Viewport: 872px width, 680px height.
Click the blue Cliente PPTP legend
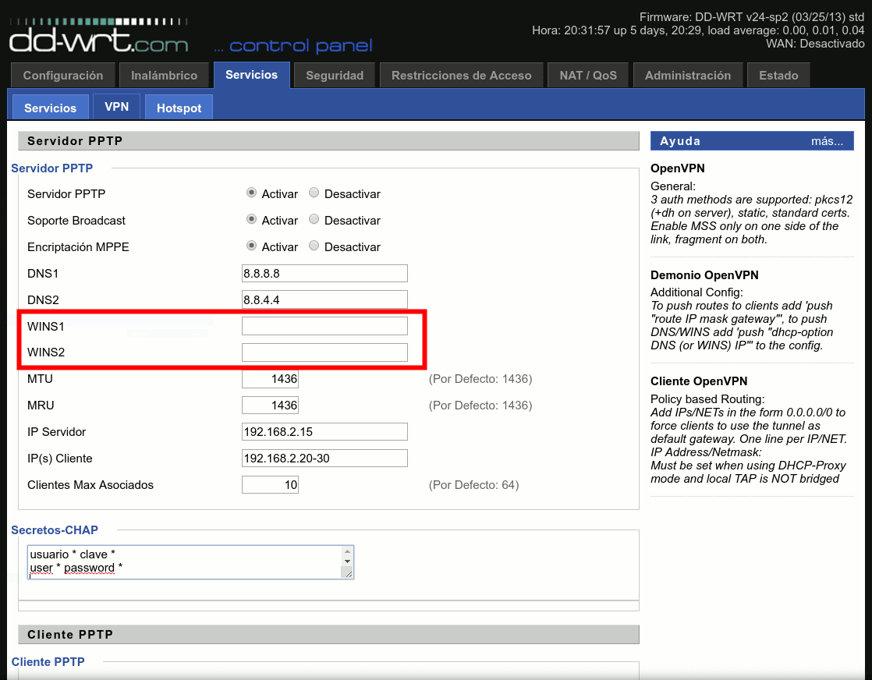tap(48, 661)
